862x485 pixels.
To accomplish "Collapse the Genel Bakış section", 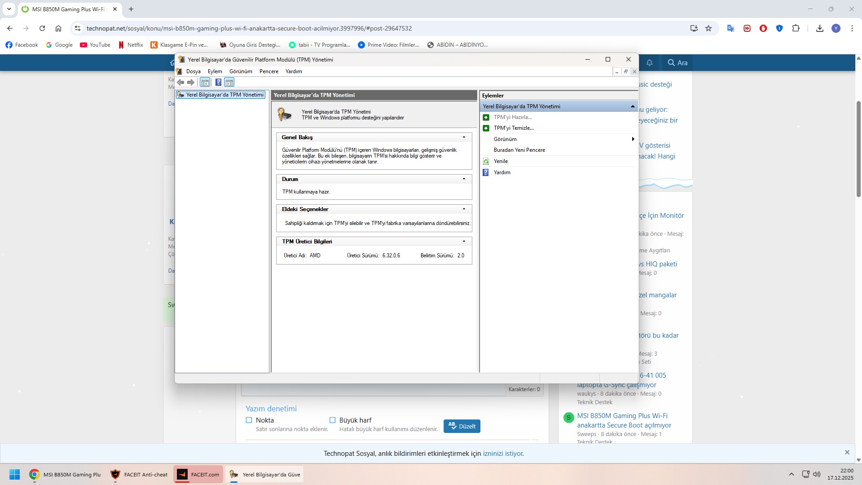I will 464,137.
